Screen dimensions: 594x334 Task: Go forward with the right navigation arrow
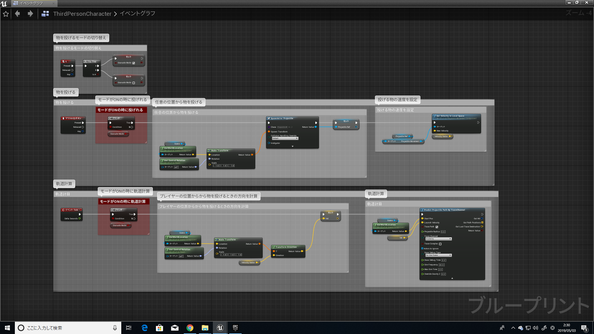click(30, 14)
